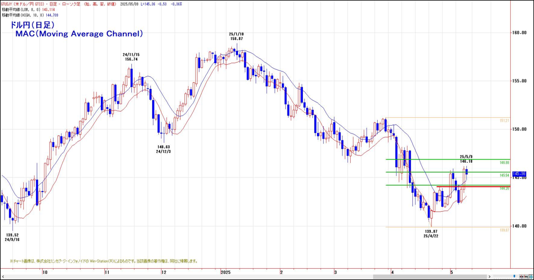This screenshot has width=534, height=280.
Task: Click the green 146.88 retracement label
Action: [504, 163]
